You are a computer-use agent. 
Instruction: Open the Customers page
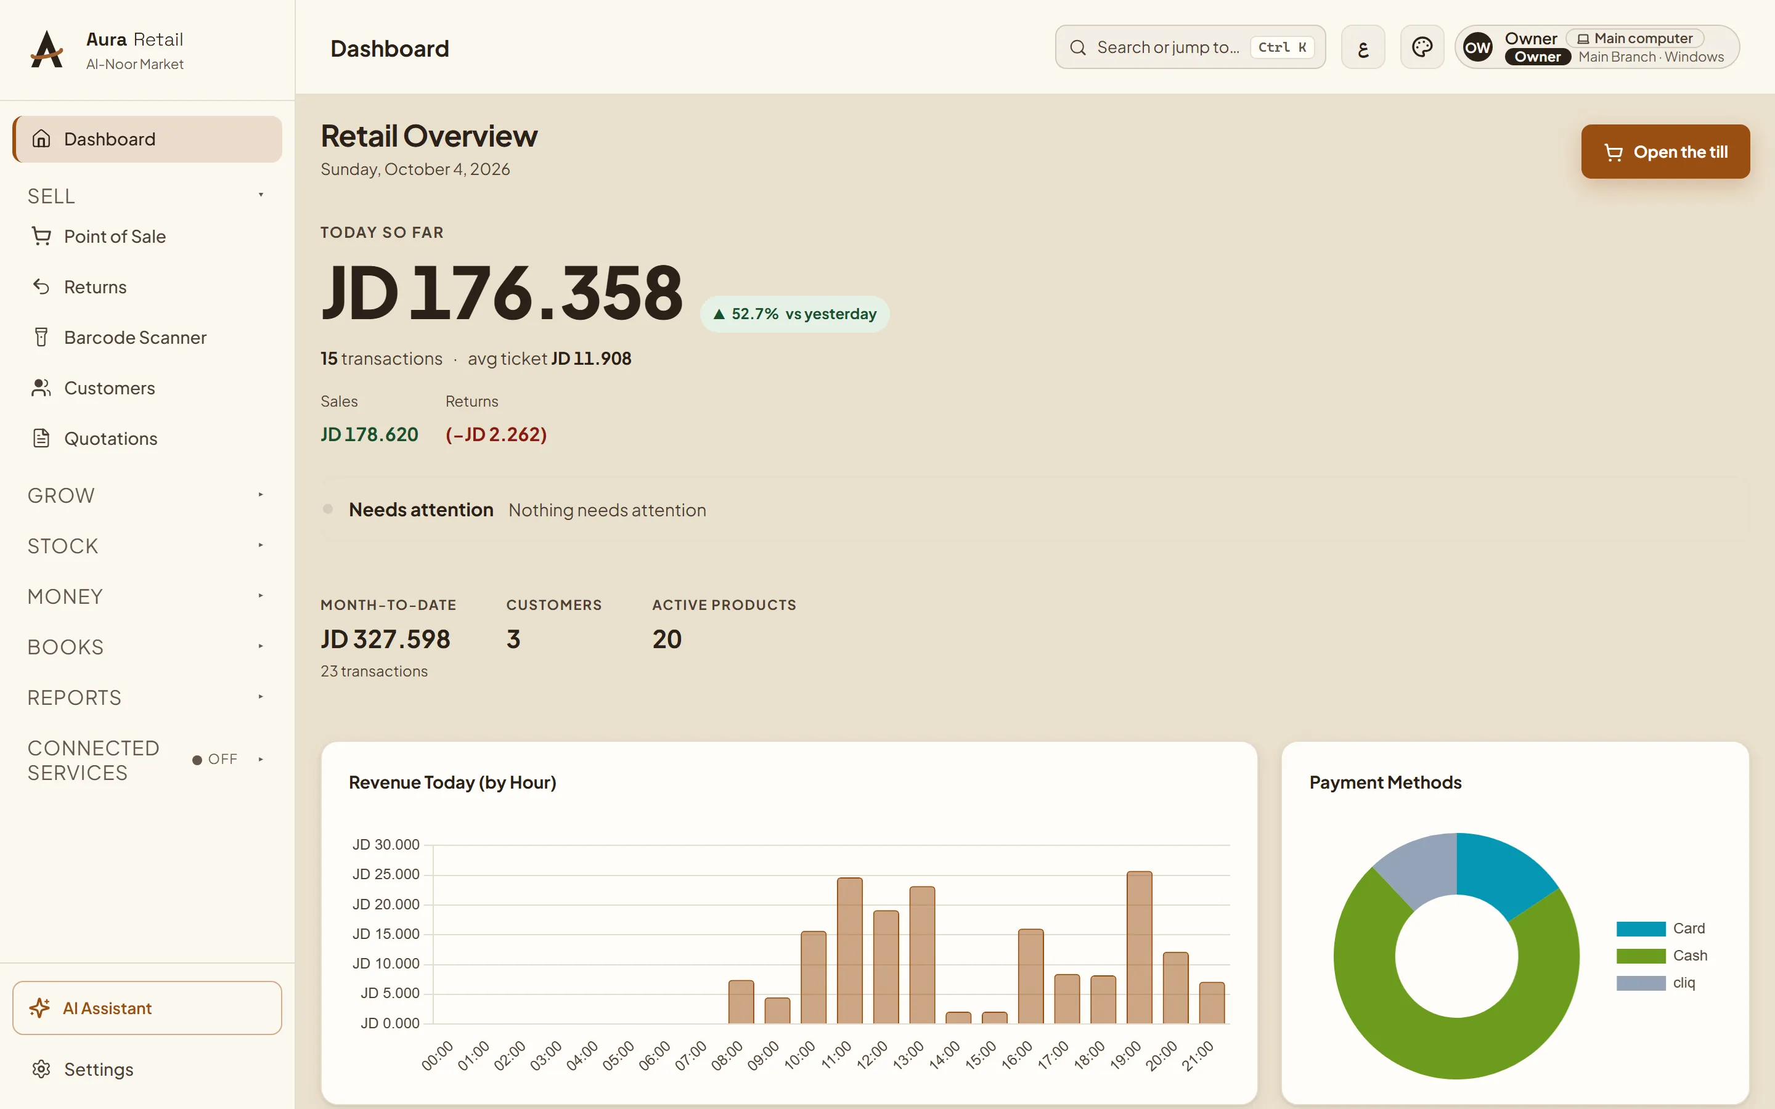[147, 388]
